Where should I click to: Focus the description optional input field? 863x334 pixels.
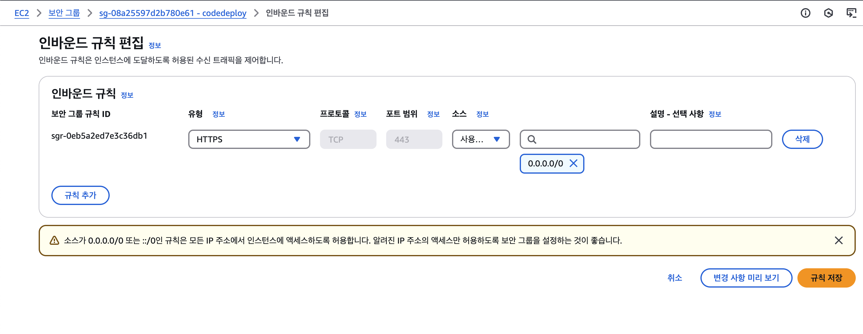[711, 139]
